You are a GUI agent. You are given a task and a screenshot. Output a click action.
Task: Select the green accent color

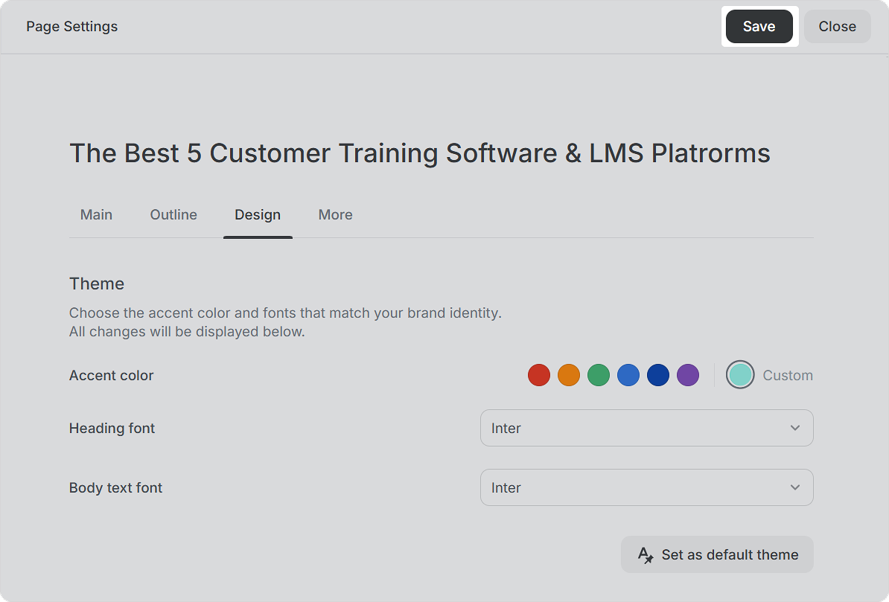(599, 375)
